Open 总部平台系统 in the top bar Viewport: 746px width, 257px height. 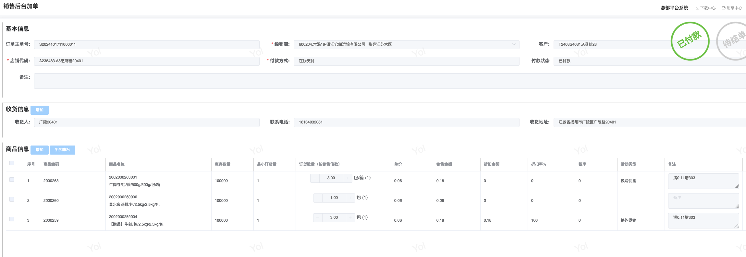point(674,8)
